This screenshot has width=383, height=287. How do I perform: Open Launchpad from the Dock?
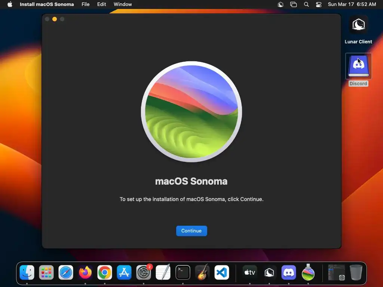(46, 272)
